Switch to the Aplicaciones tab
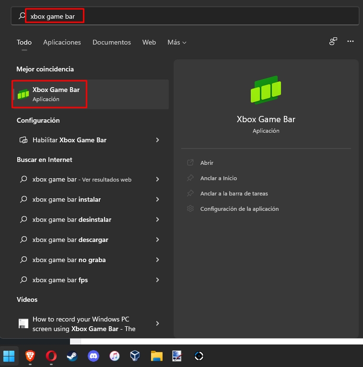Image resolution: width=363 pixels, height=367 pixels. click(x=62, y=42)
